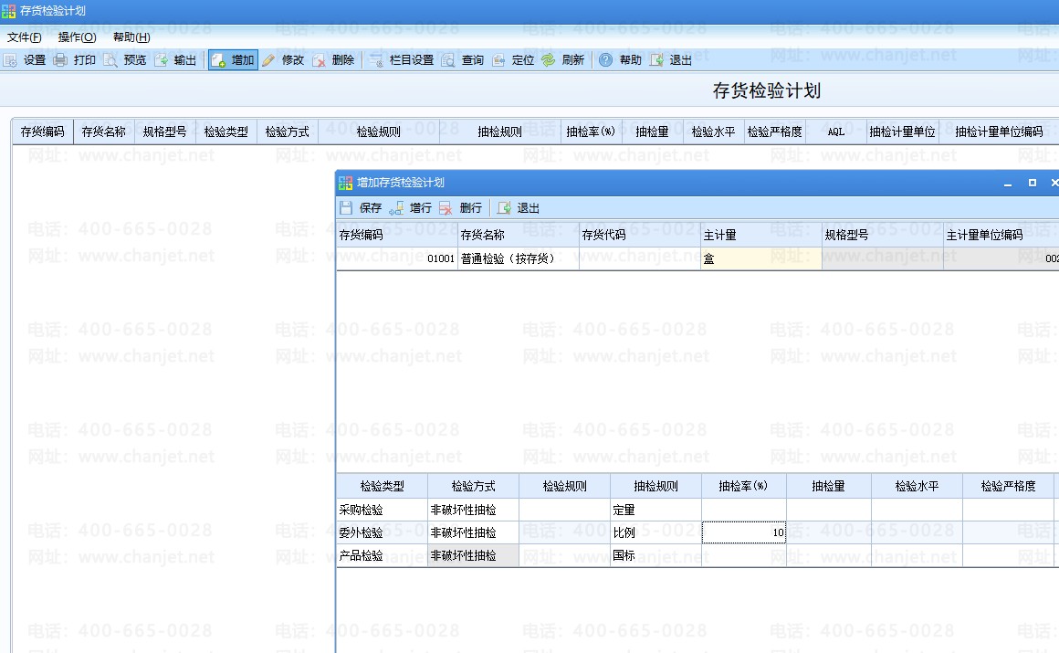Click the 删除 delete icon in main toolbar
Image resolution: width=1059 pixels, height=653 pixels.
click(x=320, y=60)
